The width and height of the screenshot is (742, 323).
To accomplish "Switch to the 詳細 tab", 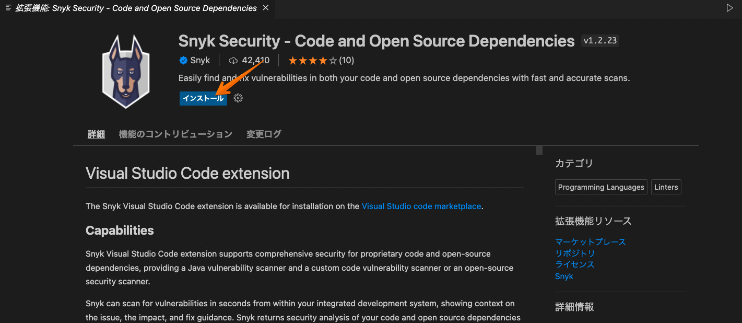I will click(96, 134).
